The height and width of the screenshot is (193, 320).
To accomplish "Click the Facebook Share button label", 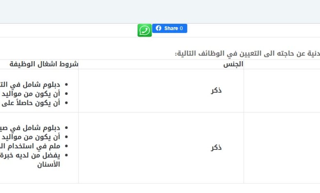I will click(x=171, y=28).
